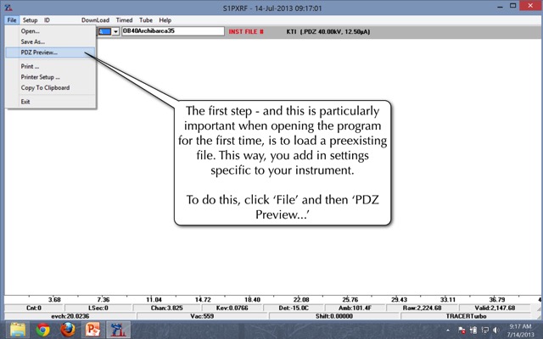Click TRACERTurbo status cell
This screenshot has height=339, width=543.
click(x=466, y=316)
